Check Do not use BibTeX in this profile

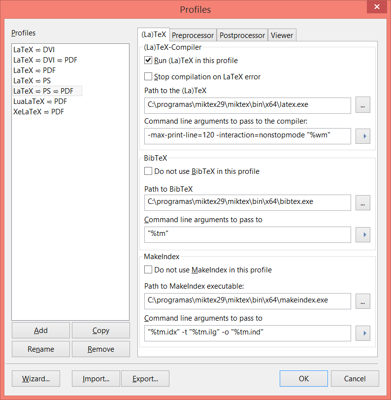pyautogui.click(x=148, y=171)
